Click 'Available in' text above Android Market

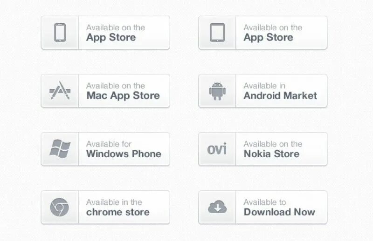click(x=264, y=86)
